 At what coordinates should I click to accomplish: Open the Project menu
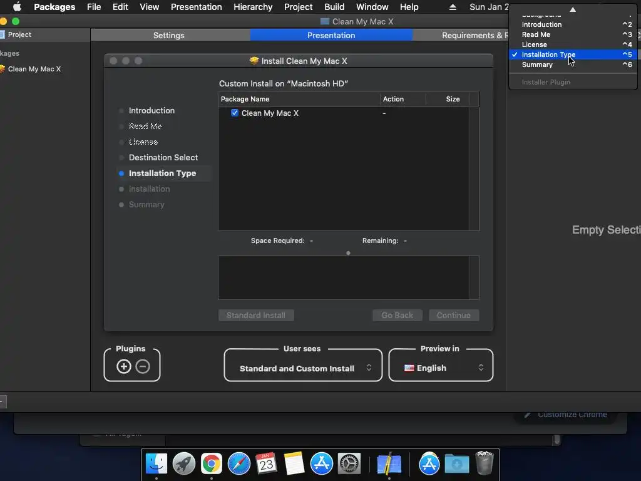299,7
